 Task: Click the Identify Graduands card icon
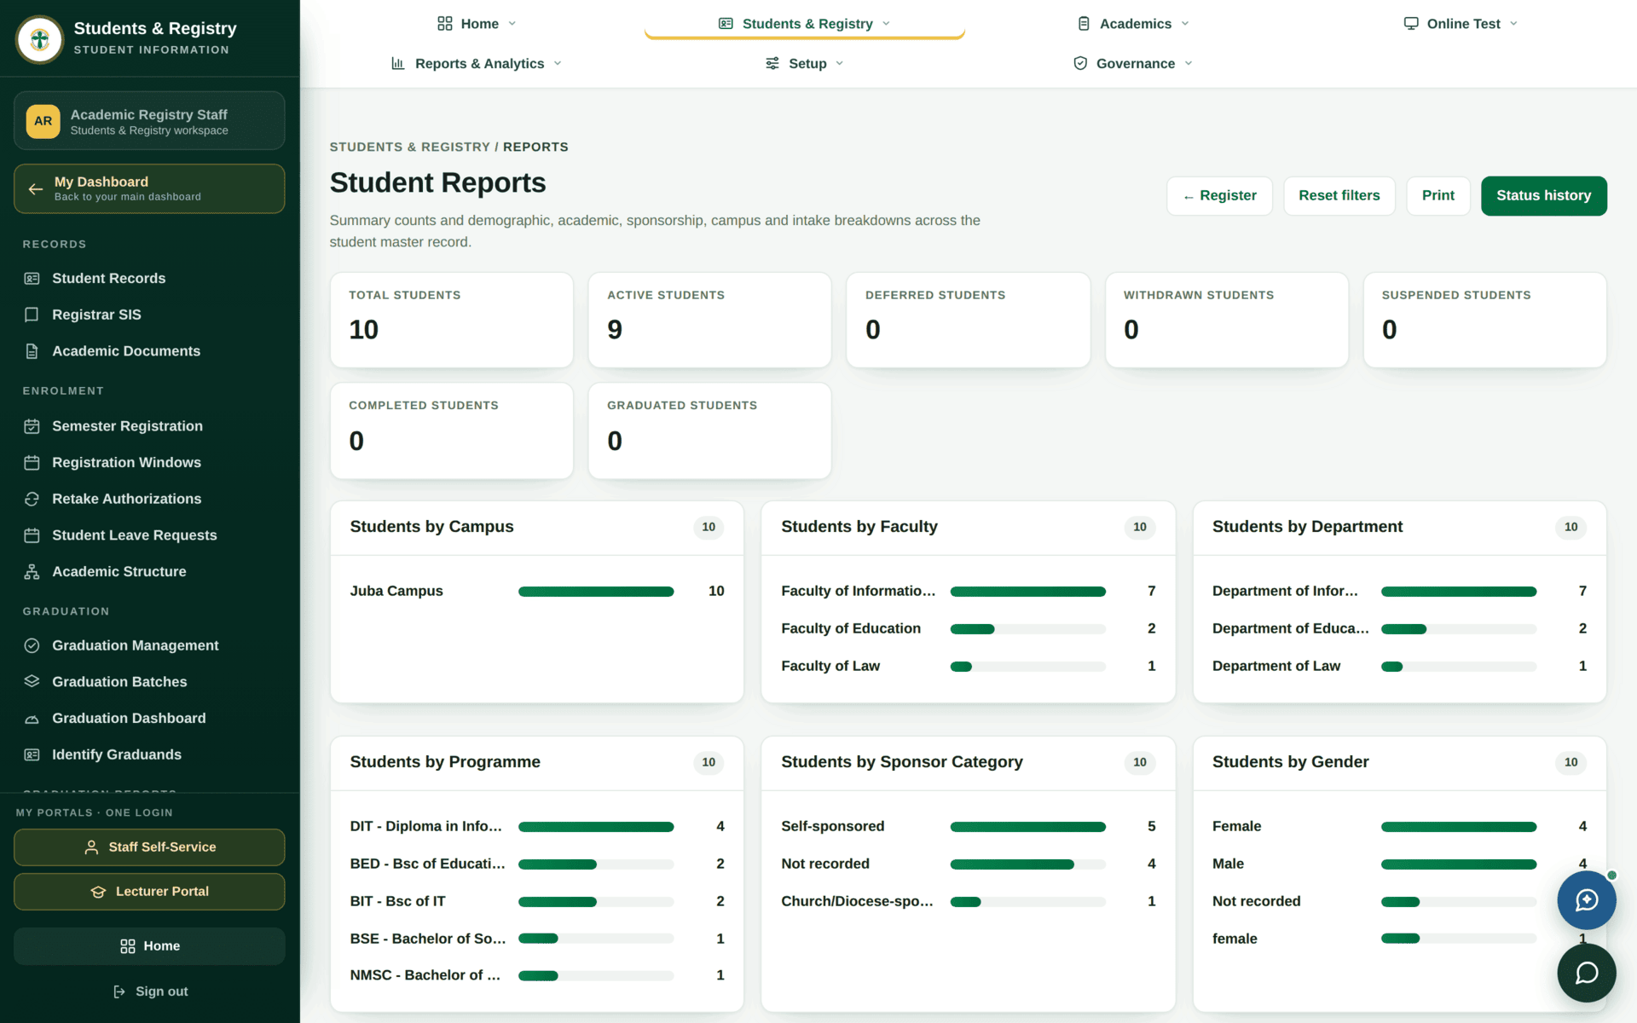coord(32,754)
